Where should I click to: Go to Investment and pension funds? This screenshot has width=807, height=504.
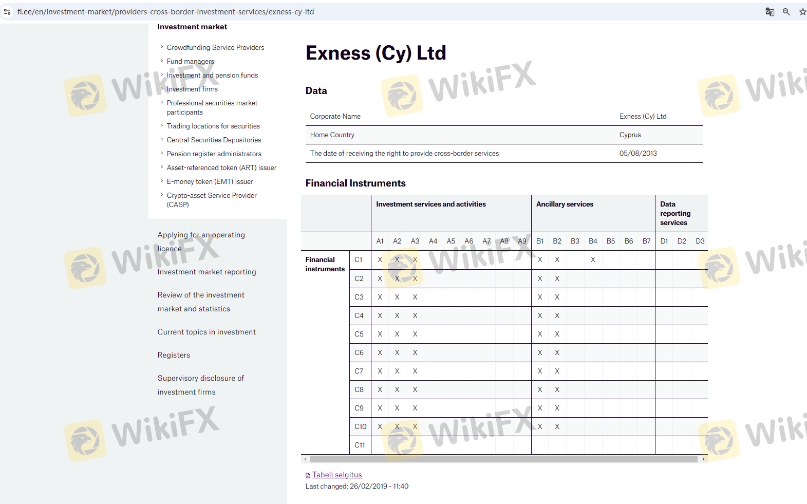(212, 75)
